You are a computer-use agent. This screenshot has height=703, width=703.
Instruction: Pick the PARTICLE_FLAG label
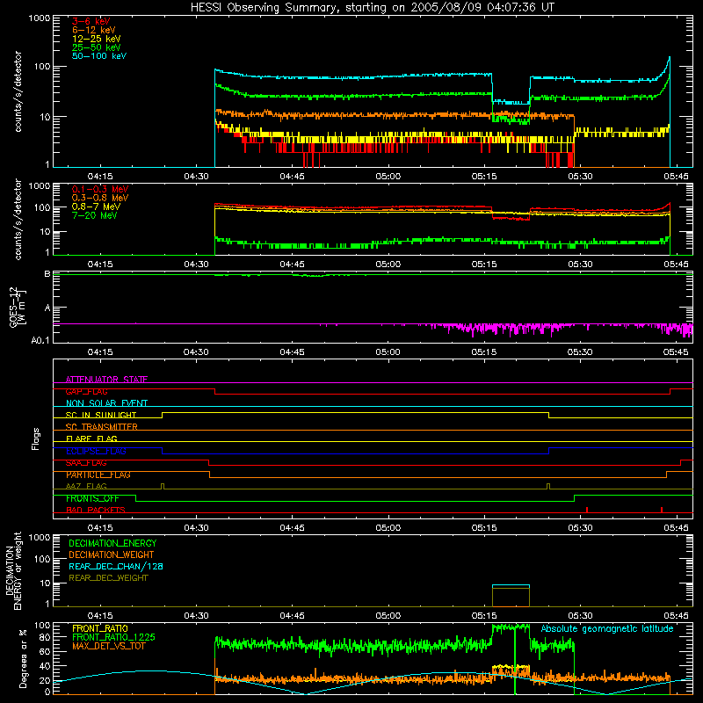pos(98,475)
